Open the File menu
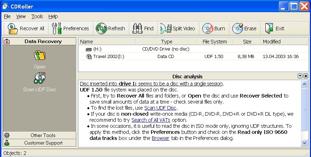The width and height of the screenshot is (311, 157). [7, 16]
